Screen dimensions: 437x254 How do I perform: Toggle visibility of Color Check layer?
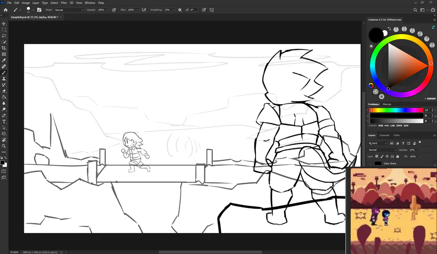pyautogui.click(x=370, y=163)
